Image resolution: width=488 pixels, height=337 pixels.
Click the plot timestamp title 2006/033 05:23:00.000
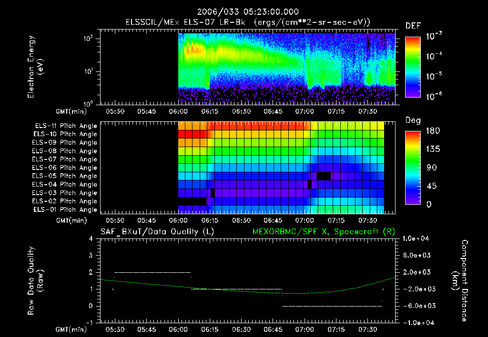pyautogui.click(x=248, y=12)
